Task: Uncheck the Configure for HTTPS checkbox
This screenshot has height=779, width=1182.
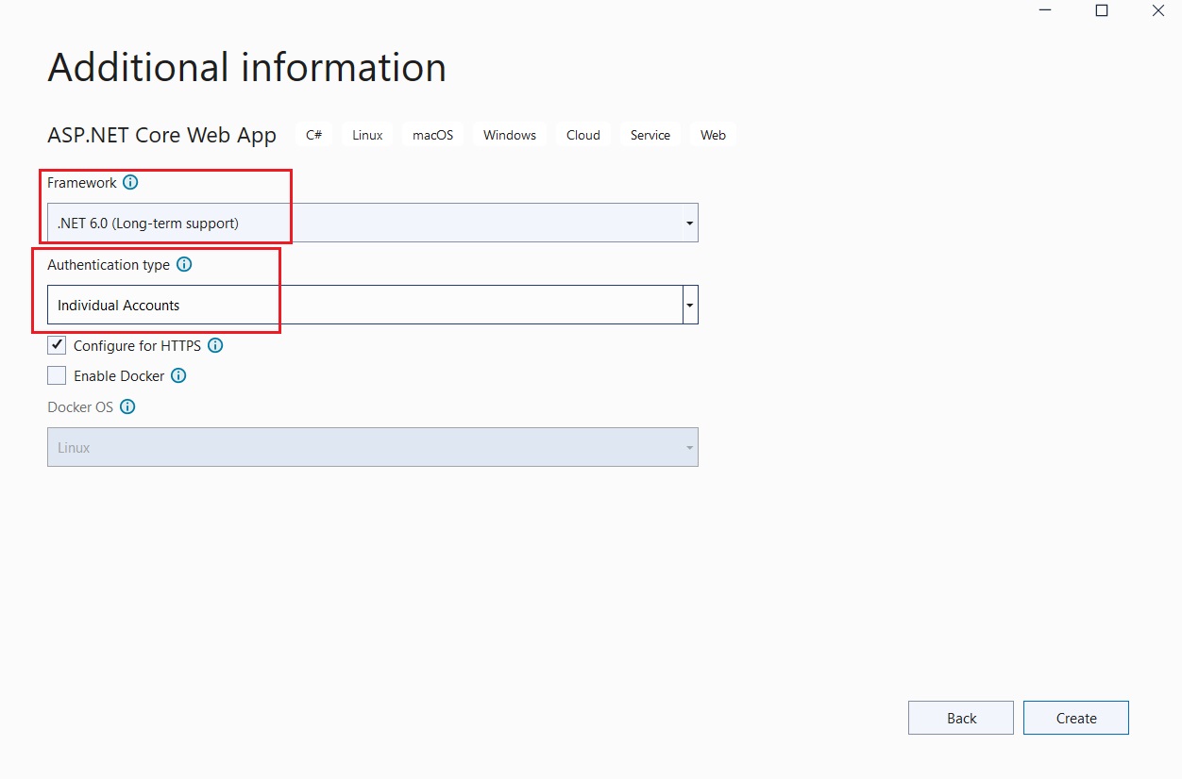Action: 57,345
